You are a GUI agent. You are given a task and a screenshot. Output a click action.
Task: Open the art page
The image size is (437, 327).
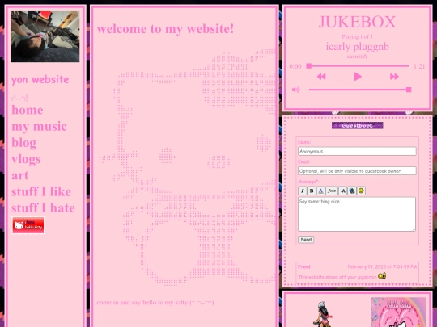point(19,176)
